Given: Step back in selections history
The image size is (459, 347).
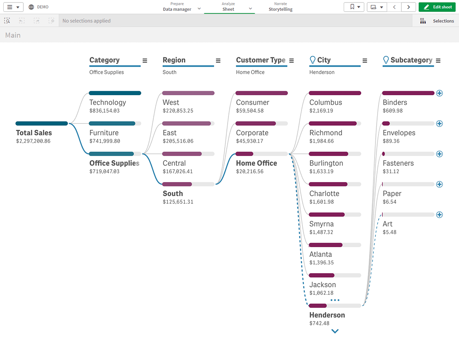Looking at the screenshot, I should point(22,20).
